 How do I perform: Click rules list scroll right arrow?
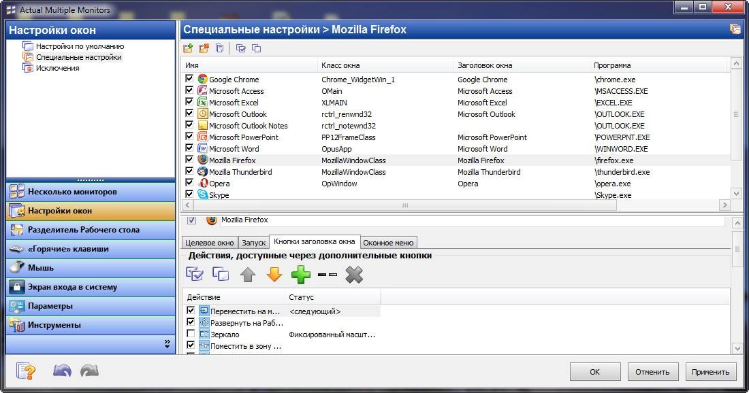pos(724,205)
